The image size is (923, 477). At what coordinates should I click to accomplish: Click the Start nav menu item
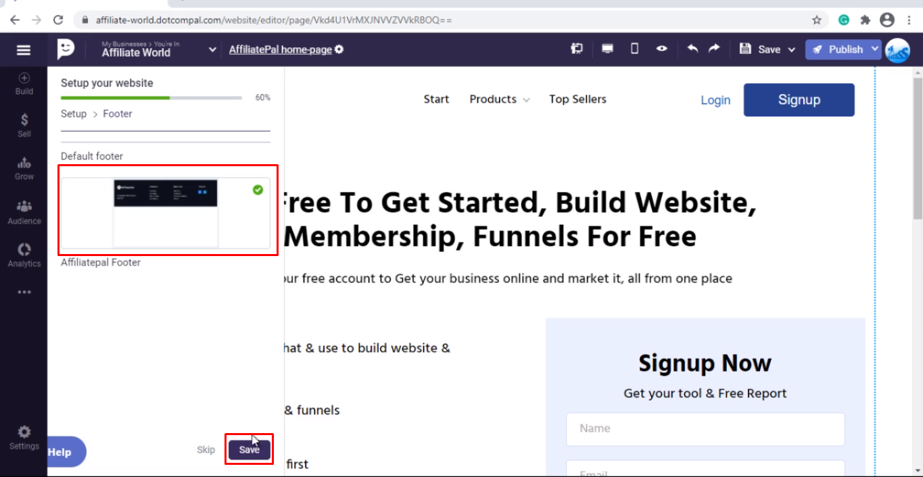click(436, 99)
